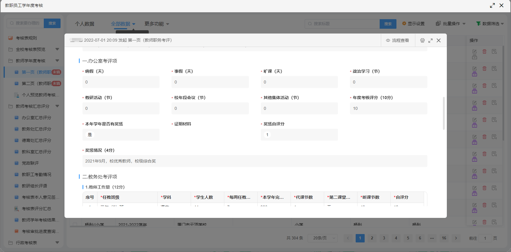This screenshot has height=252, width=511.
Task: Print the form using the printer icon
Action: click(x=422, y=40)
